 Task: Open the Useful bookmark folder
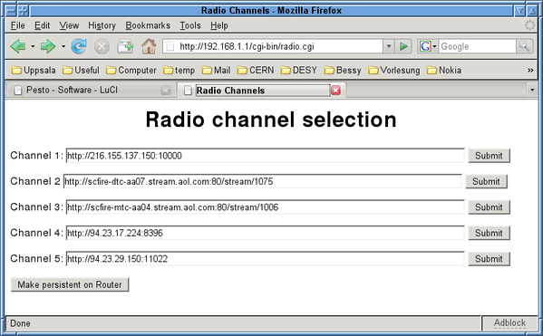(81, 71)
